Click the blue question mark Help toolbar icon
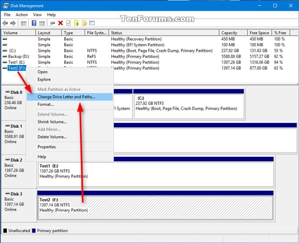 point(34,23)
